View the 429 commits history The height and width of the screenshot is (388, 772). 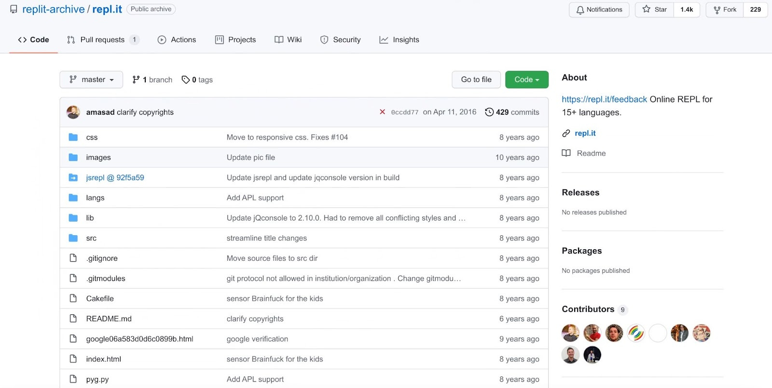(512, 112)
